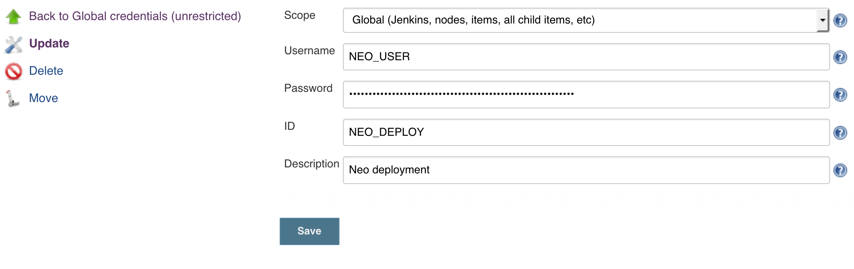Image resolution: width=854 pixels, height=269 pixels.
Task: Click the green up-arrow Back icon
Action: 14,17
